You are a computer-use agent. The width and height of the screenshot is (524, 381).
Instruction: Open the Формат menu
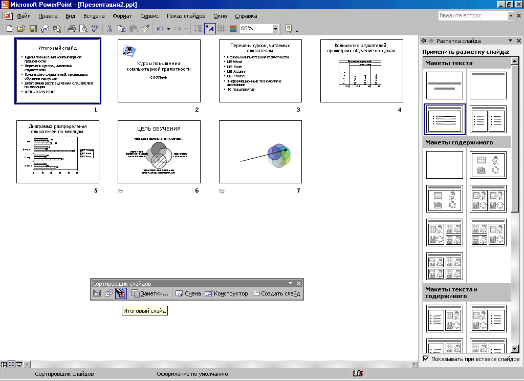pos(122,16)
